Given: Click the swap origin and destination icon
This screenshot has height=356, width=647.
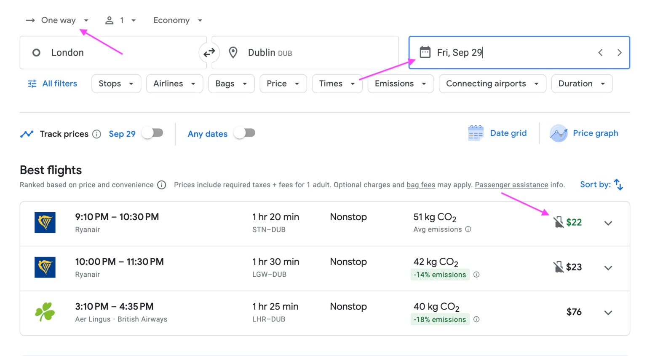Looking at the screenshot, I should pyautogui.click(x=209, y=52).
